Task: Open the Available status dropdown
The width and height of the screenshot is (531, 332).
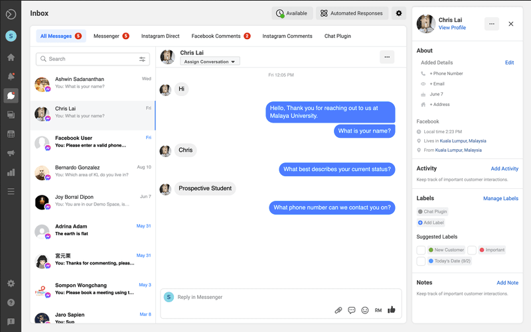Action: click(x=292, y=13)
